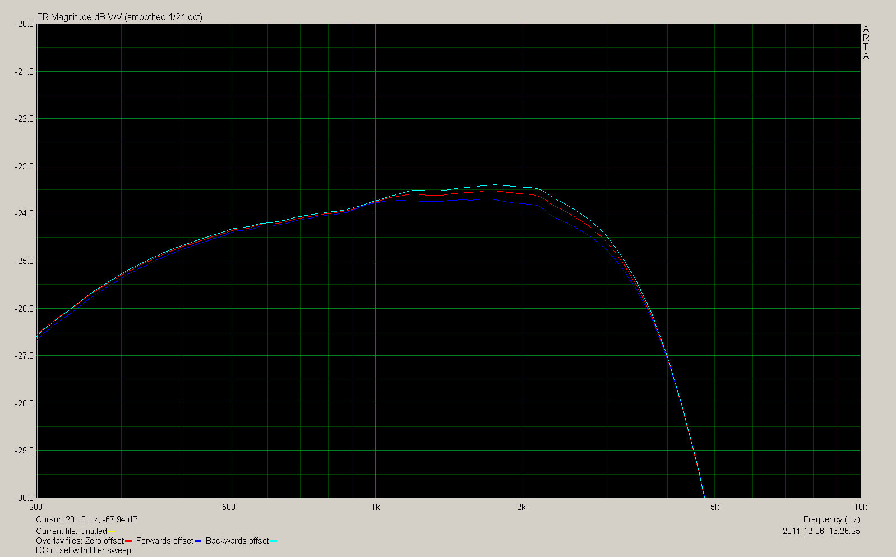
Task: Select the chart title 'FR Magnitude dB V/V'
Action: 80,17
